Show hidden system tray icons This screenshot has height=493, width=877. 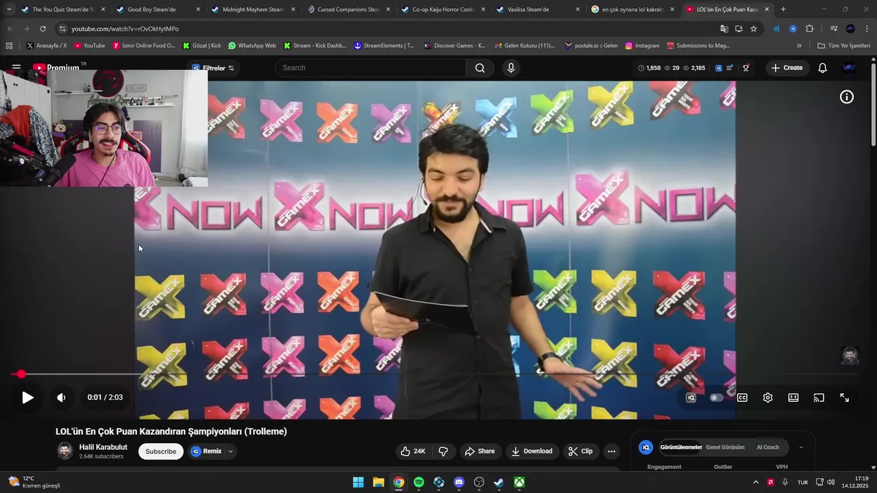pyautogui.click(x=756, y=482)
